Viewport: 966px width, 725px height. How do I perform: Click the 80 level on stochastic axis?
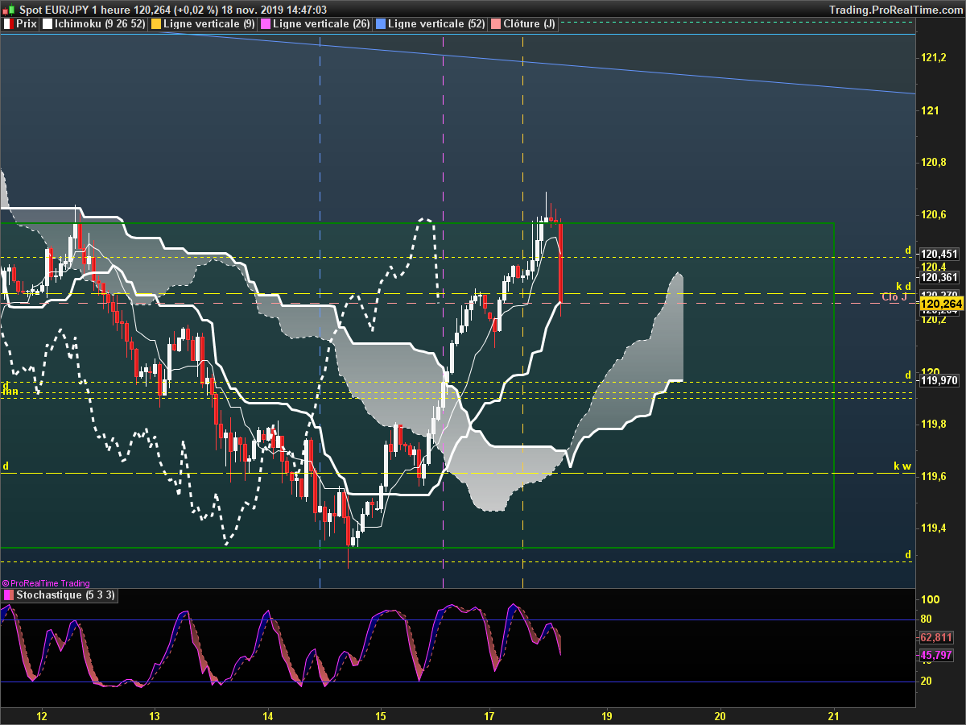click(x=927, y=619)
